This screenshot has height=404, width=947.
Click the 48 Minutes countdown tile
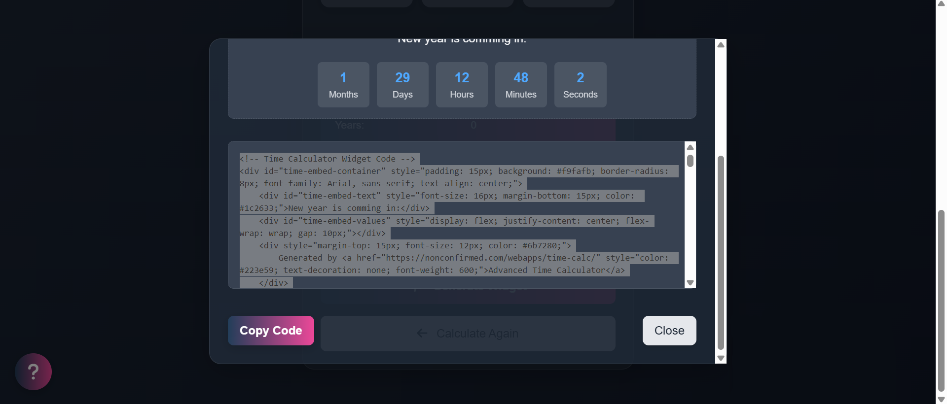tap(521, 85)
